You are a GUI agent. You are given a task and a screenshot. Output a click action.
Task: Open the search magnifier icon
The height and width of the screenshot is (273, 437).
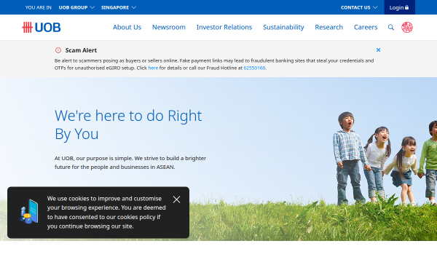(391, 28)
